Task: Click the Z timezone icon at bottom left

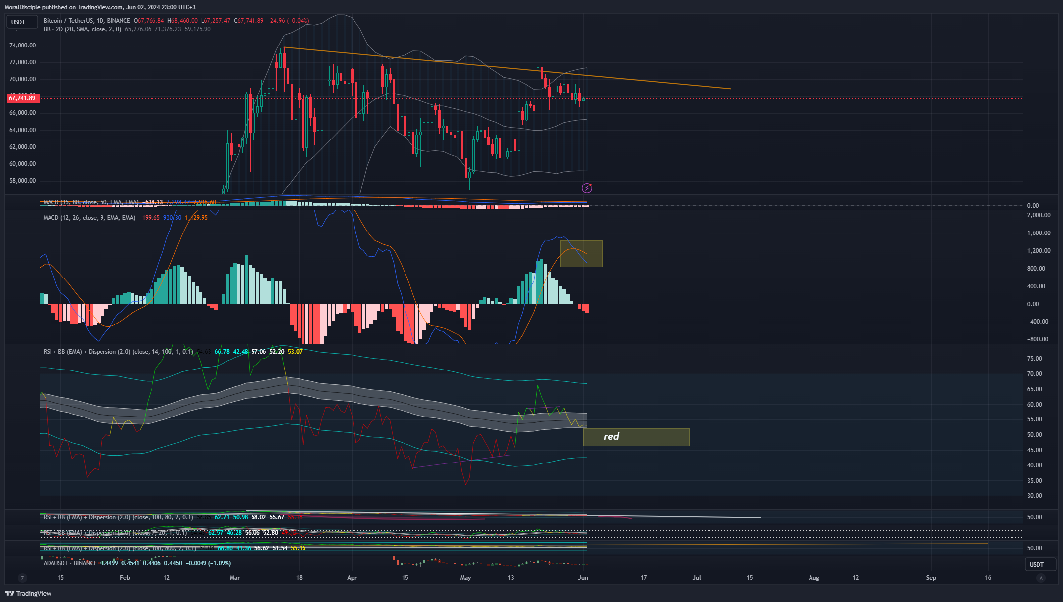Action: click(x=22, y=578)
